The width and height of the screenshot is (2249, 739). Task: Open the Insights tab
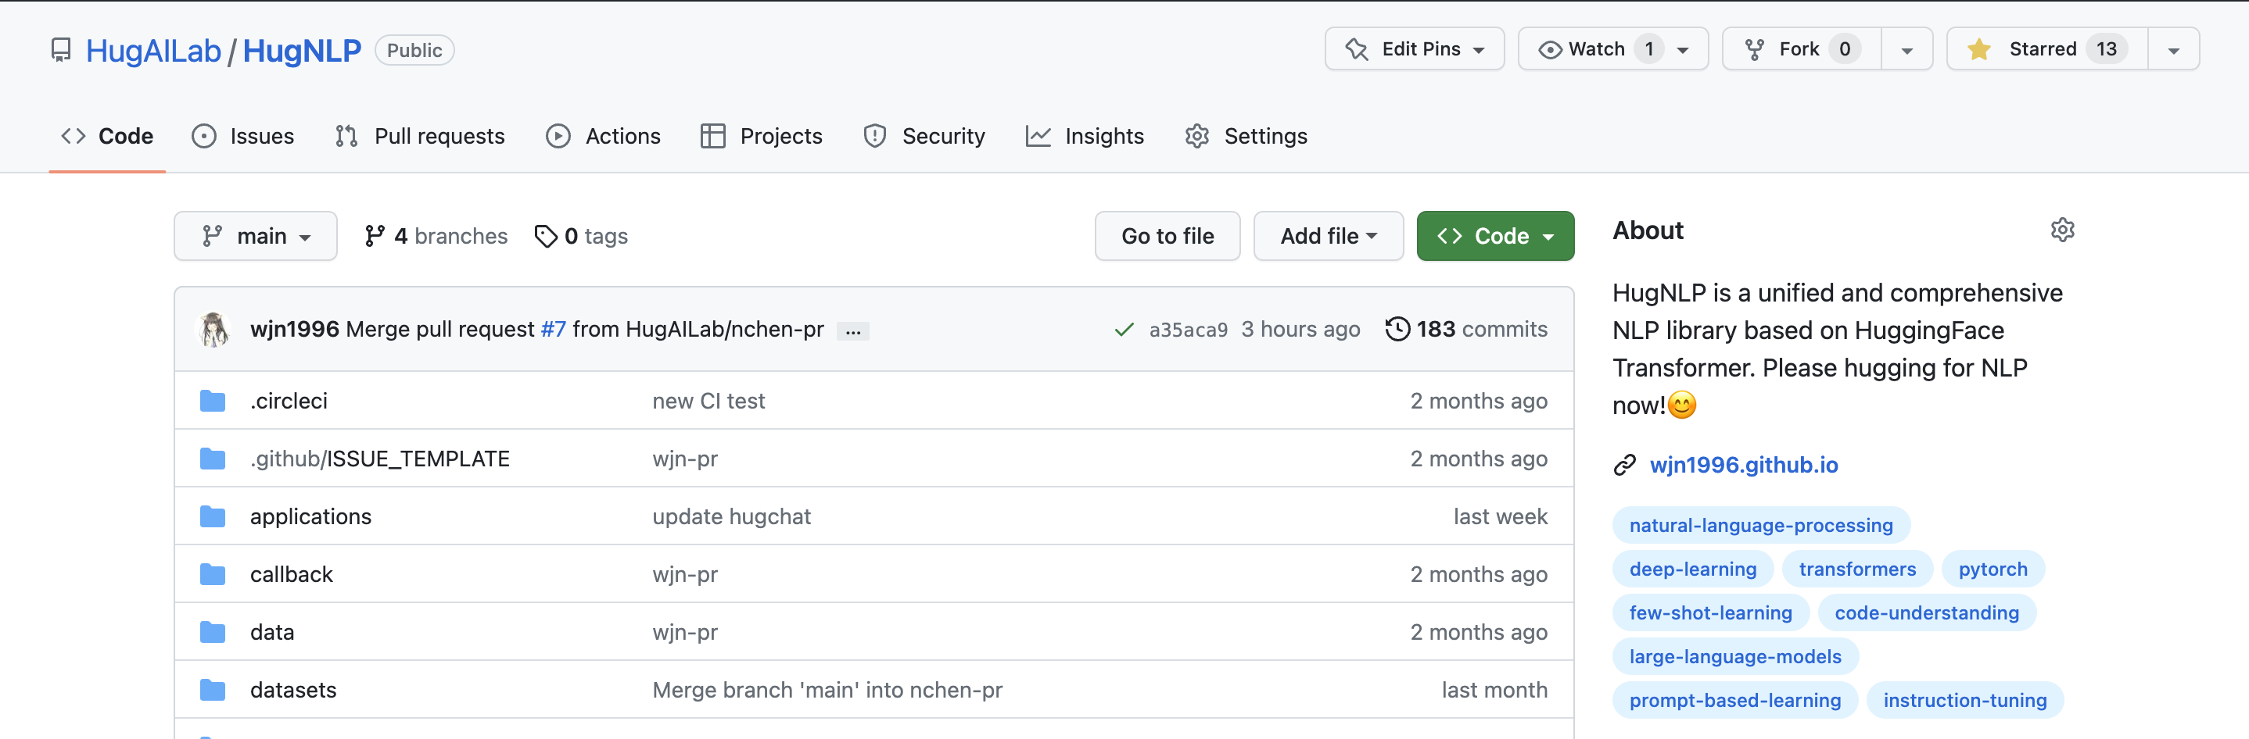click(1085, 136)
